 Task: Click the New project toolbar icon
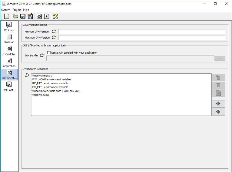tap(7, 16)
